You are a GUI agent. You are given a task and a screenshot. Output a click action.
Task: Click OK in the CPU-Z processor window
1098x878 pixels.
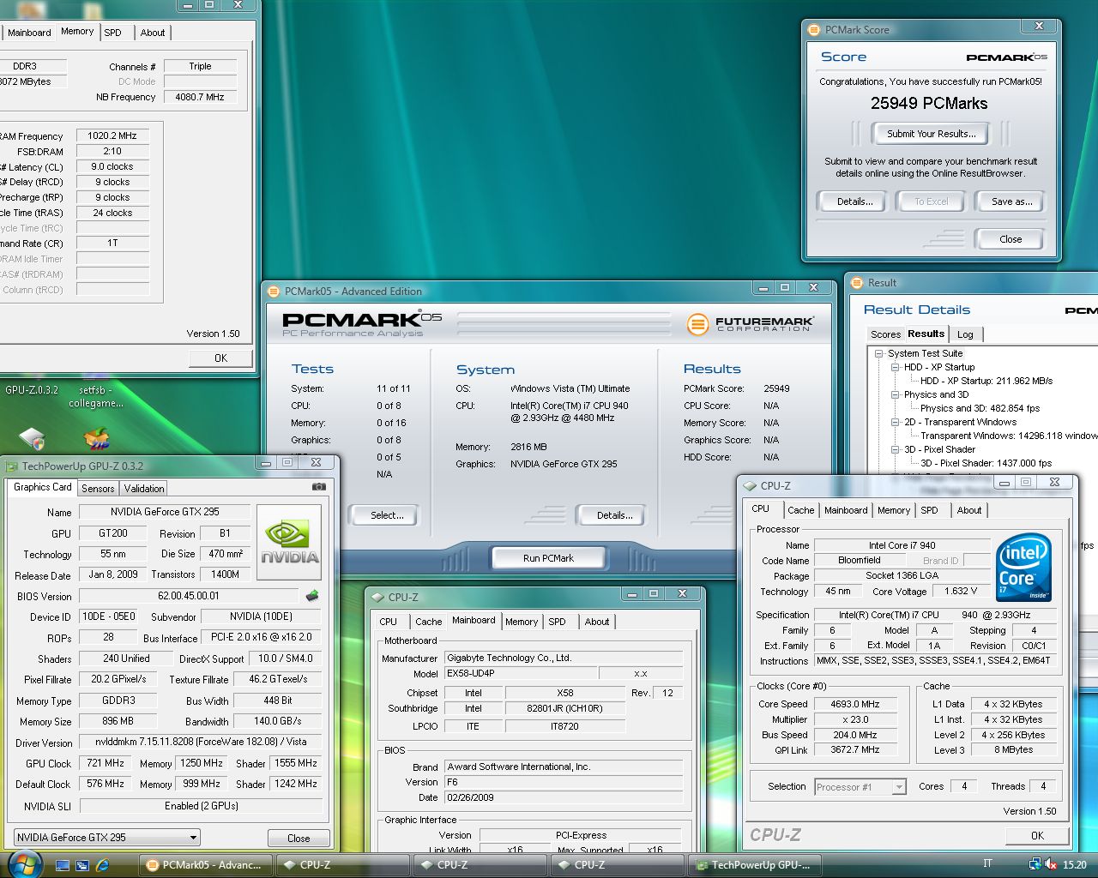pyautogui.click(x=1037, y=835)
